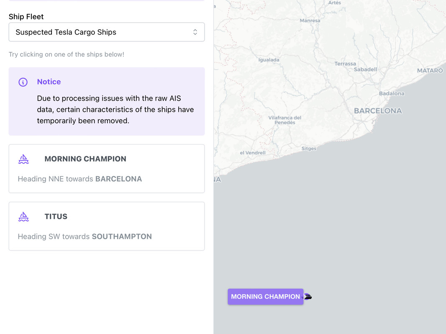Click BARCELONA city label on the map
The image size is (446, 334).
(378, 111)
